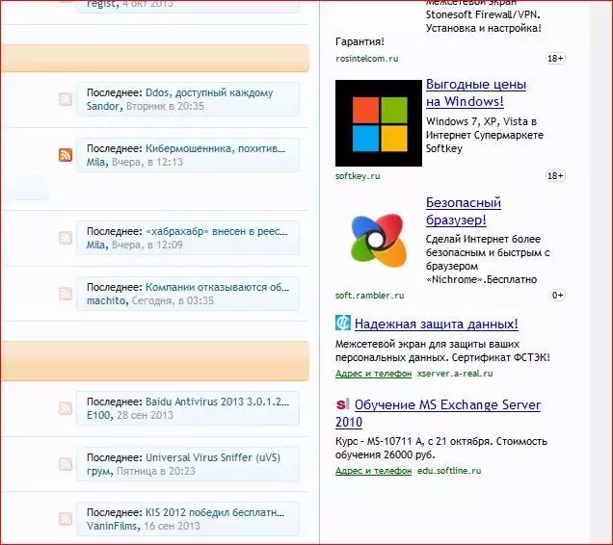Click timestamp Вторник в 20:35
The image size is (613, 545).
pos(165,106)
